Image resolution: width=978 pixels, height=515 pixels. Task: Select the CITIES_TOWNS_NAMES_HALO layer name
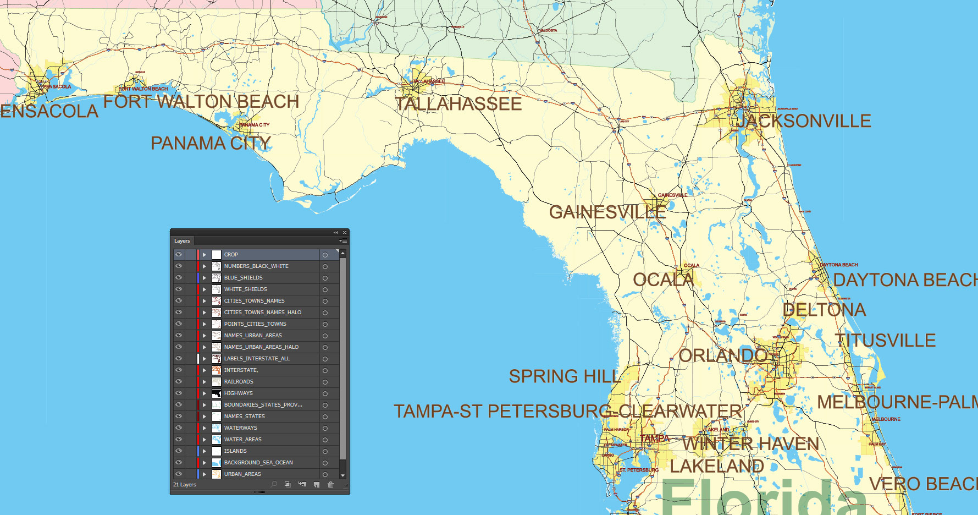coord(263,313)
